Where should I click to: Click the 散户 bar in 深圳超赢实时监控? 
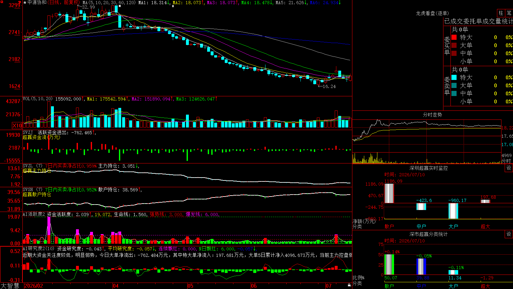tap(389, 193)
